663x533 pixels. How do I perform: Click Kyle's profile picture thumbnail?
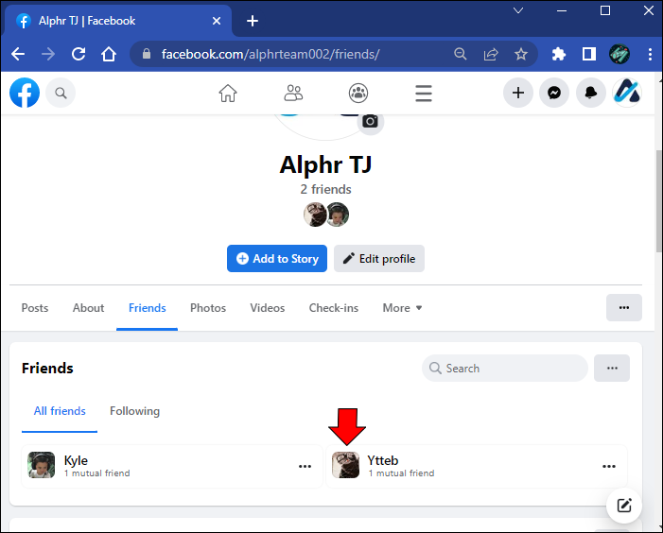[x=41, y=465]
